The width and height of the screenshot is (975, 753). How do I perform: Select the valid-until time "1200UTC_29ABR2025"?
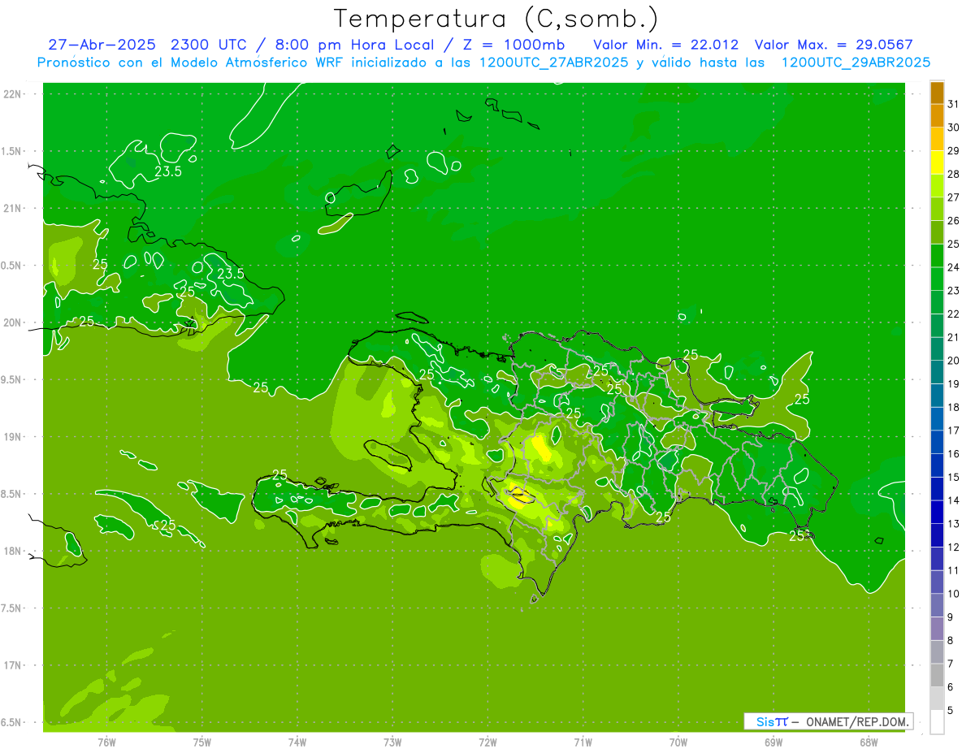pyautogui.click(x=856, y=62)
